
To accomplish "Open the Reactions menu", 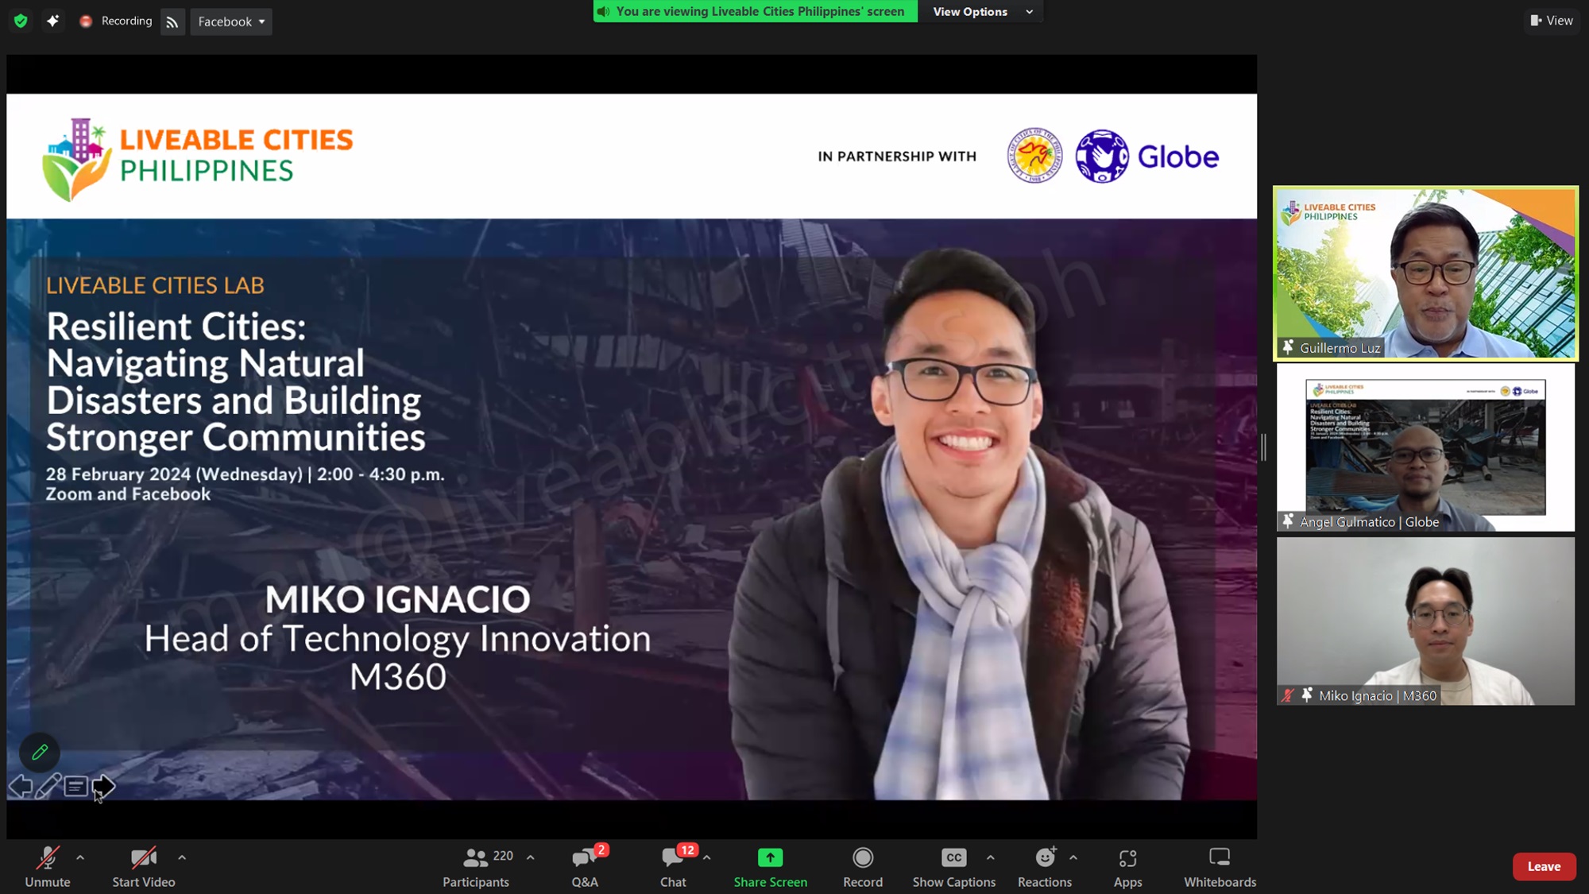I will click(1045, 867).
